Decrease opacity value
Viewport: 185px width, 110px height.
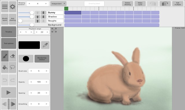31,82
